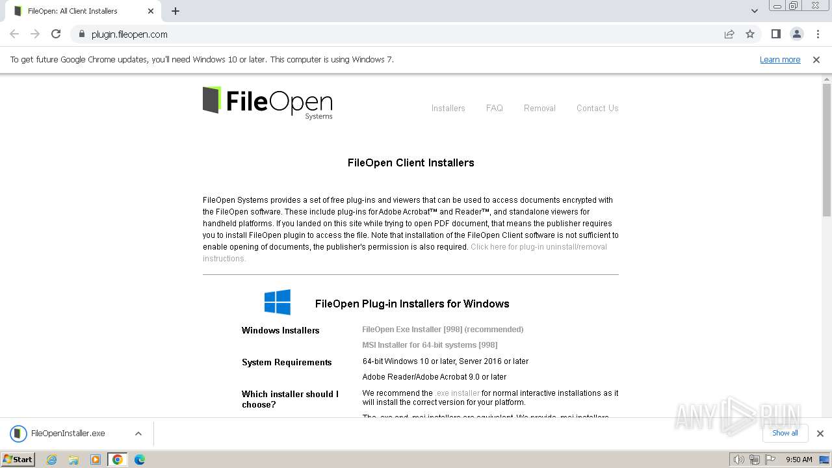This screenshot has width=832, height=468.
Task: Open the tab search chevron
Action: coord(755,11)
